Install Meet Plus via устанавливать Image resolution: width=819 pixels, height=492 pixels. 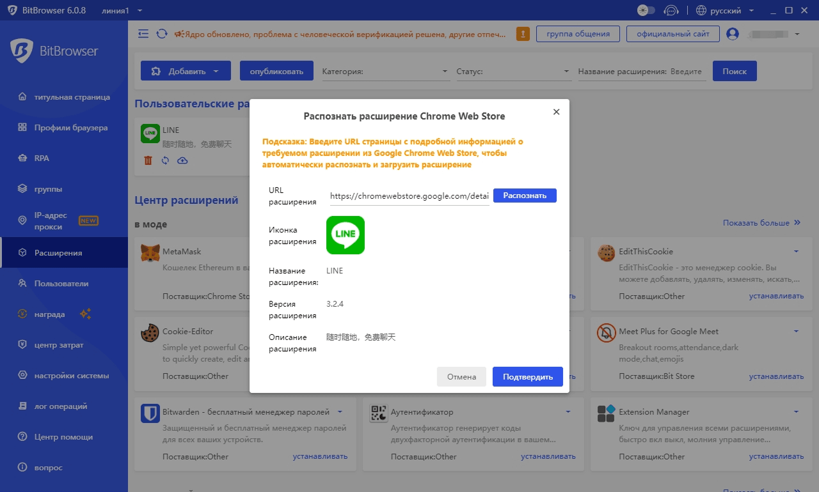tap(777, 376)
